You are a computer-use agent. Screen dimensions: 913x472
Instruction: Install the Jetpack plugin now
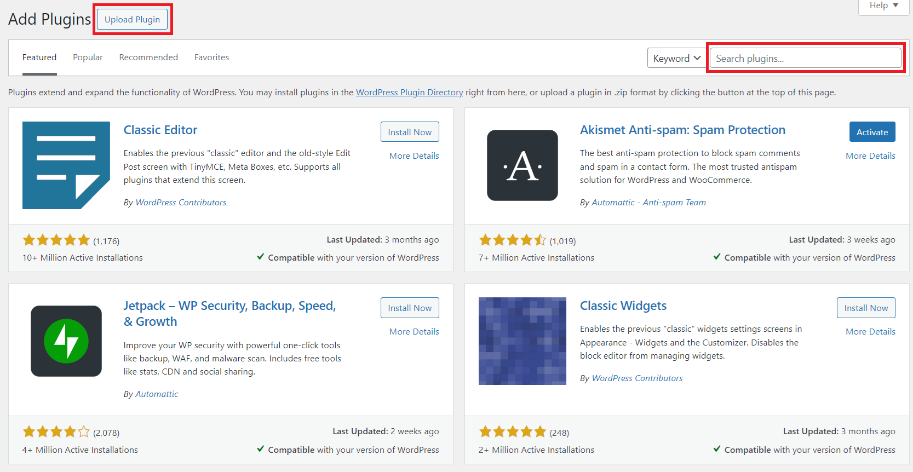coord(410,308)
